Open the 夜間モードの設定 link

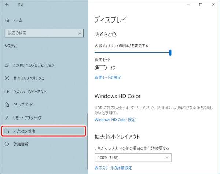point(108,77)
